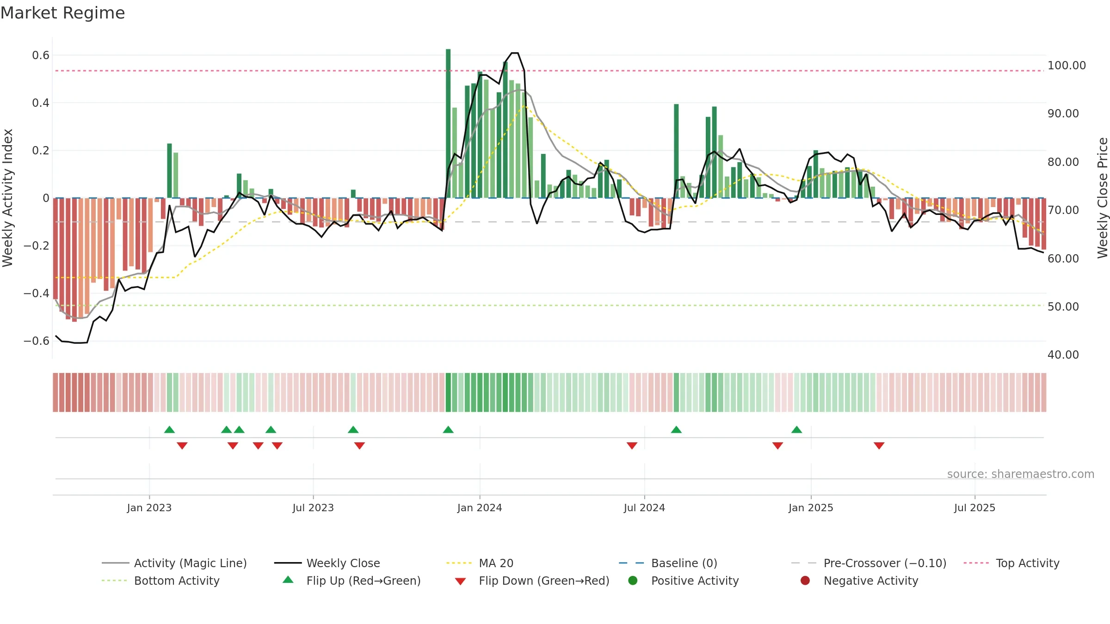Click the Top Activity legend entry

(1011, 563)
